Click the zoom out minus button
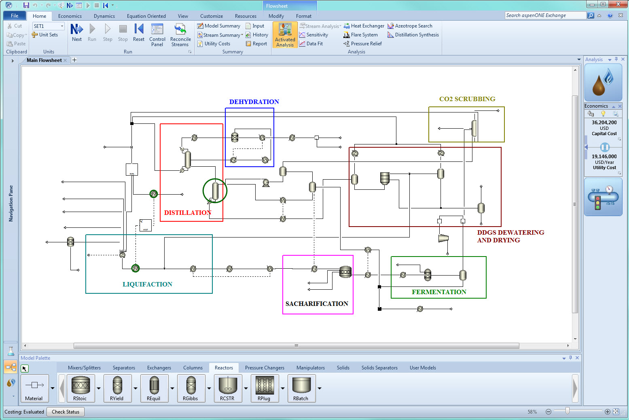629x420 pixels. [x=549, y=412]
